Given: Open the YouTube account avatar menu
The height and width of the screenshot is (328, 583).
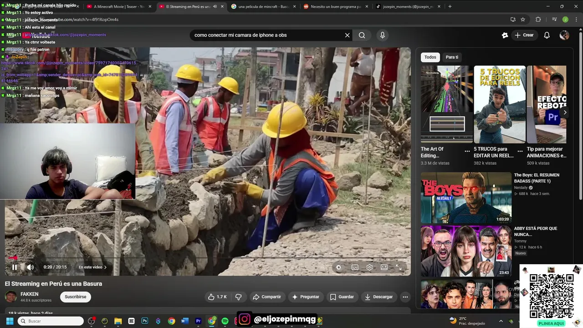Looking at the screenshot, I should 564,35.
